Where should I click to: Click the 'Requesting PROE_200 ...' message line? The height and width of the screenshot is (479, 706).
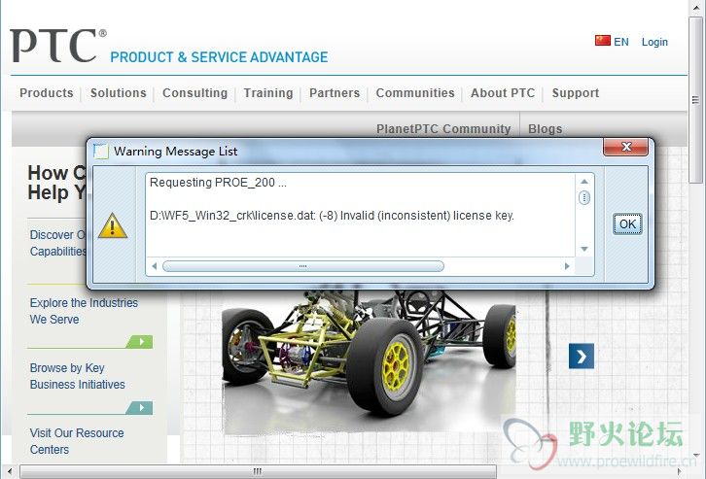(218, 183)
